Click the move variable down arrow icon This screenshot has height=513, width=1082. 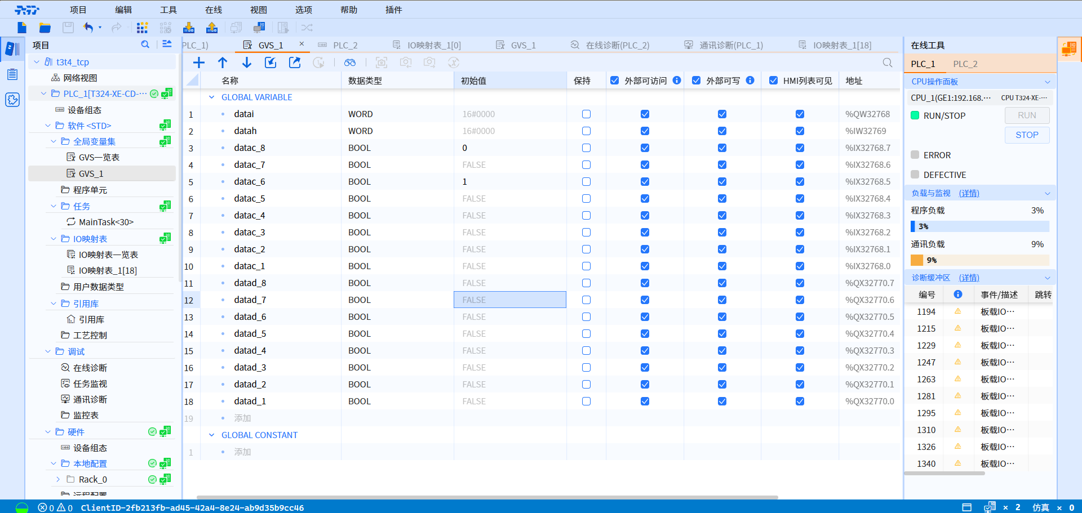click(246, 63)
